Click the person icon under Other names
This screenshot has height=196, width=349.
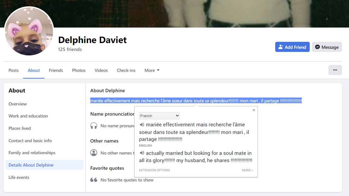(94, 153)
